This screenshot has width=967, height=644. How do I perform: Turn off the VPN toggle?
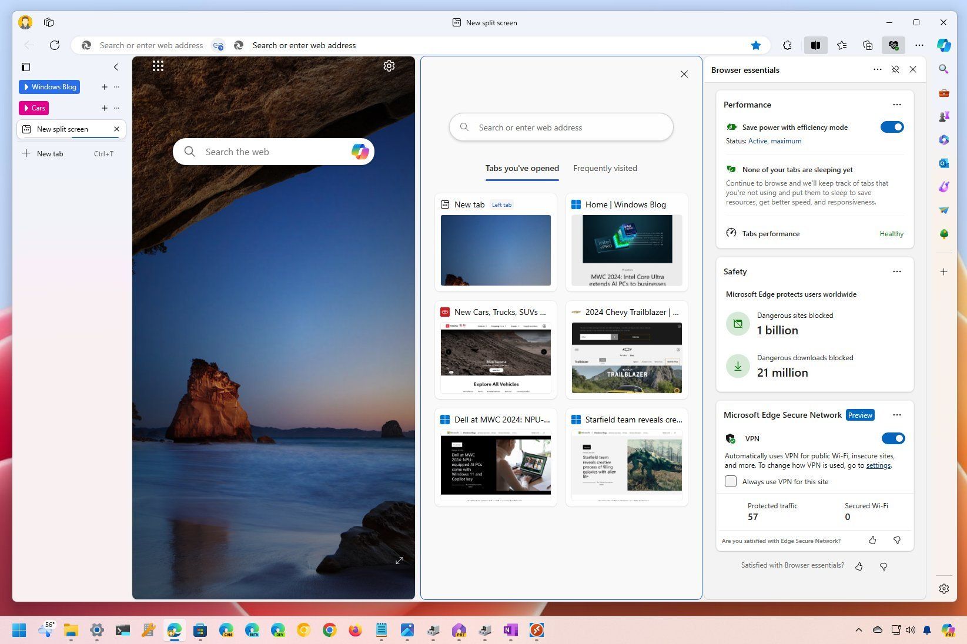tap(894, 438)
